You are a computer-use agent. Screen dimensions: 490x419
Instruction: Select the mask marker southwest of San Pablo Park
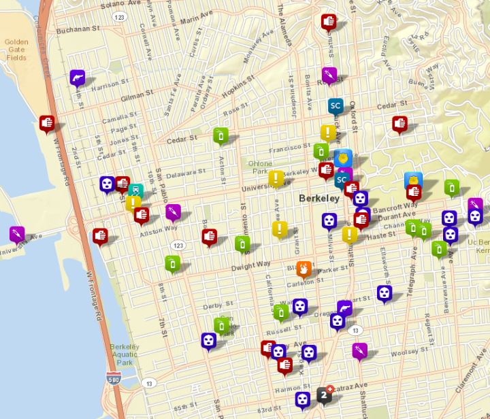click(x=209, y=341)
